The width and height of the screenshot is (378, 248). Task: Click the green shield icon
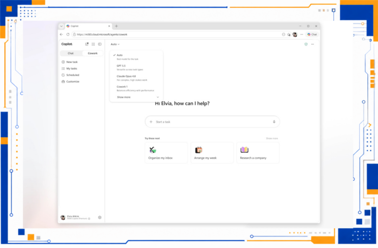pos(306,44)
